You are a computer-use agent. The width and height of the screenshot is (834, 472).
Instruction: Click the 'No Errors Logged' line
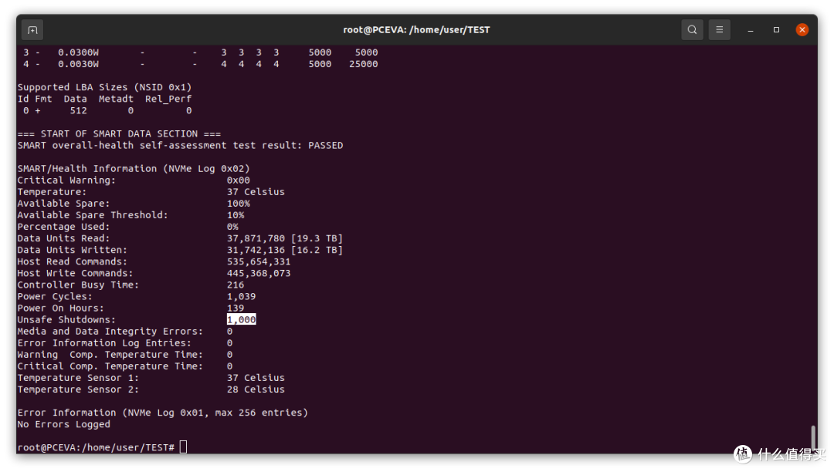(x=64, y=424)
